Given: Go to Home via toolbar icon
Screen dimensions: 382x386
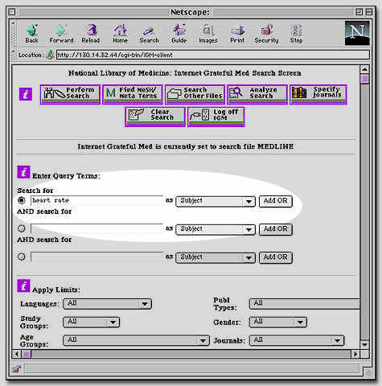Looking at the screenshot, I should (x=120, y=34).
